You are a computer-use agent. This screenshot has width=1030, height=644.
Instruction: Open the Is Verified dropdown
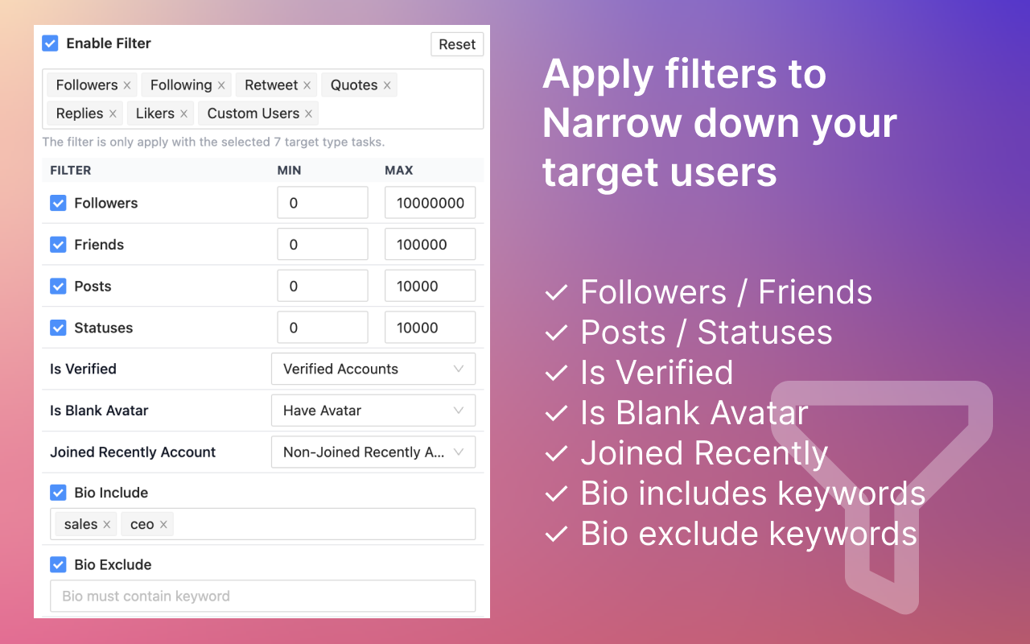tap(373, 369)
